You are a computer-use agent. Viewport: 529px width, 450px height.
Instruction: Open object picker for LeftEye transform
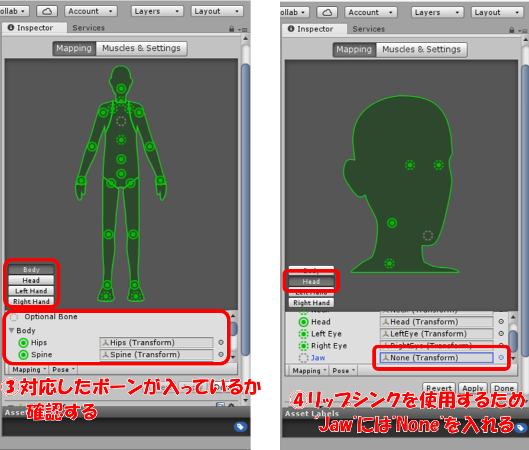point(501,334)
